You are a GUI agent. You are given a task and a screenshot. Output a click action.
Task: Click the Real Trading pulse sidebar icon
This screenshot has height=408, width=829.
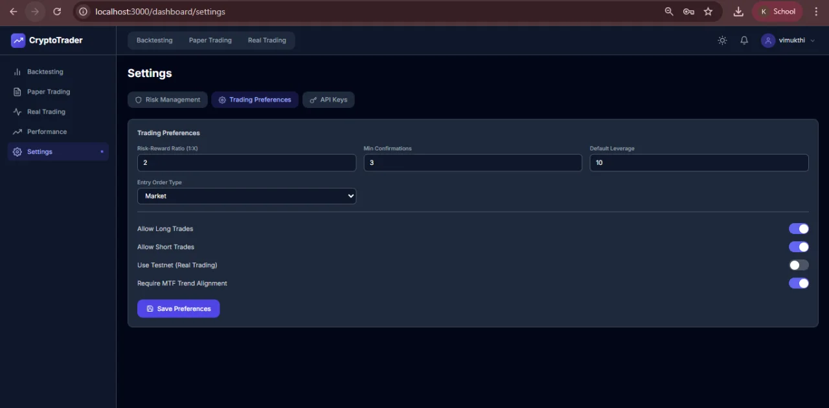coord(17,112)
